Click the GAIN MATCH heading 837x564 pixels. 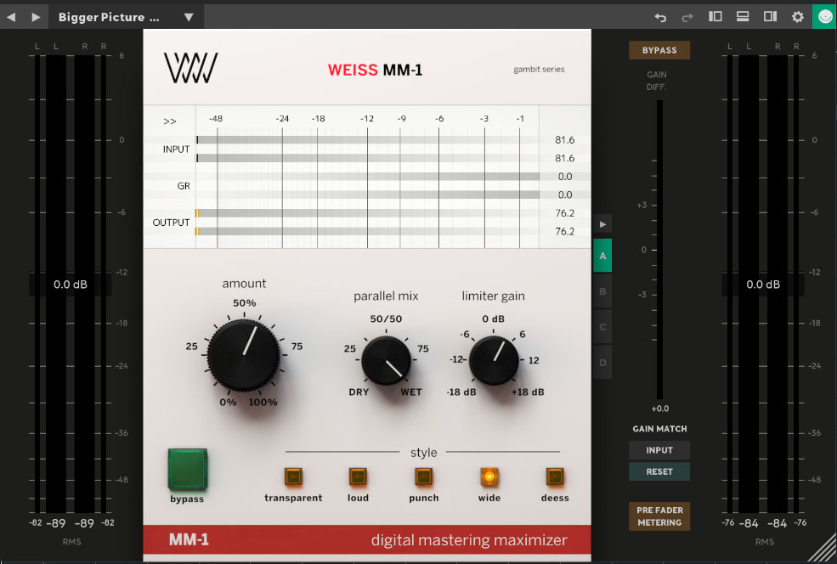[x=659, y=429]
